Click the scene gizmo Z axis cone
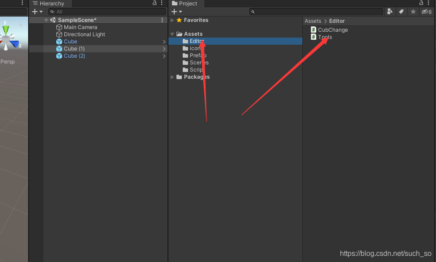 point(15,44)
